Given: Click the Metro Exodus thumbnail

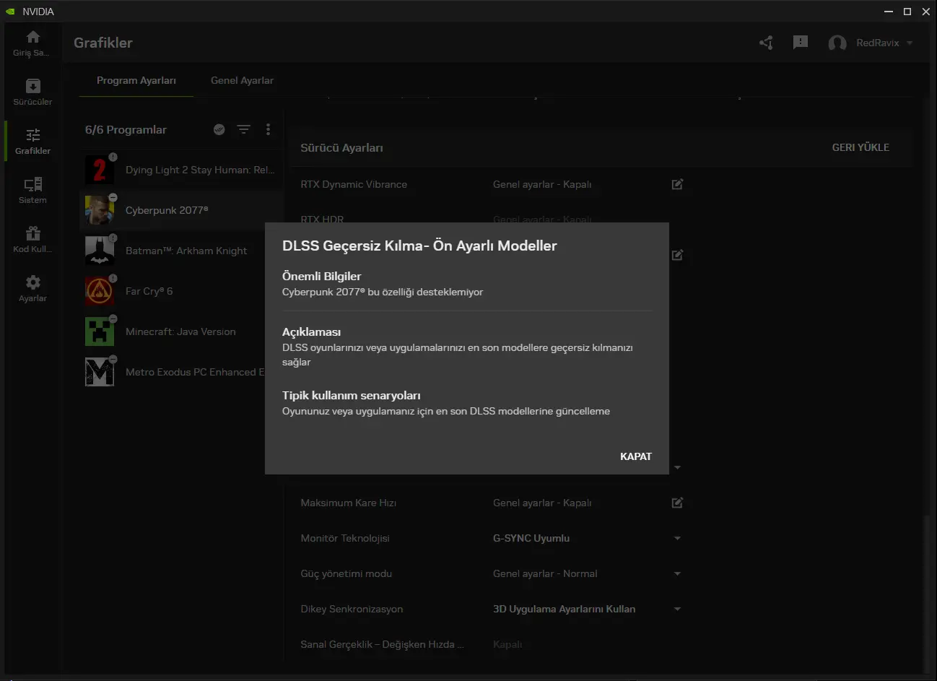Looking at the screenshot, I should click(100, 372).
